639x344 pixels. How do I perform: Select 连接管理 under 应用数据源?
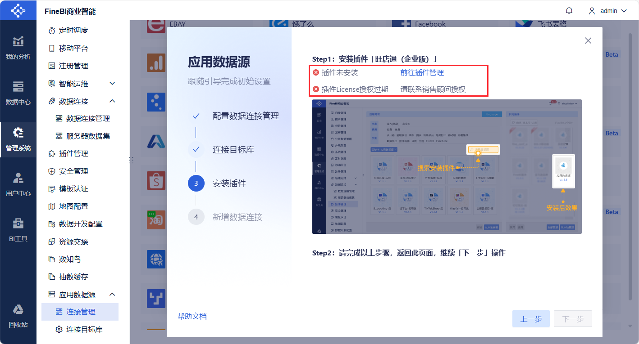tap(80, 312)
